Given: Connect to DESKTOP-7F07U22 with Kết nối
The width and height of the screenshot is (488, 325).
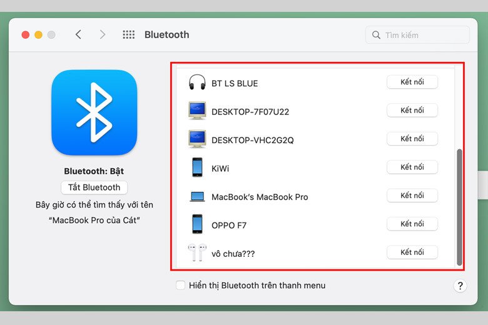Looking at the screenshot, I should (x=412, y=111).
